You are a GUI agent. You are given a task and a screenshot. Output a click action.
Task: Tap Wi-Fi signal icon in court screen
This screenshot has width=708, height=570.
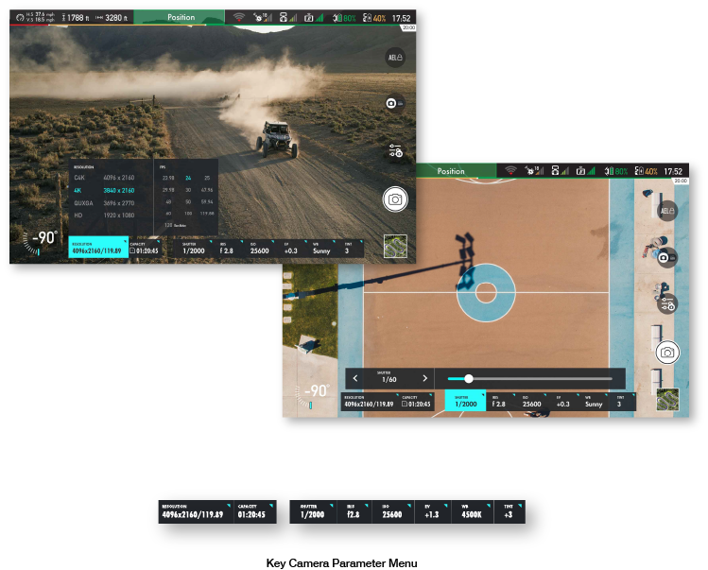pyautogui.click(x=510, y=171)
